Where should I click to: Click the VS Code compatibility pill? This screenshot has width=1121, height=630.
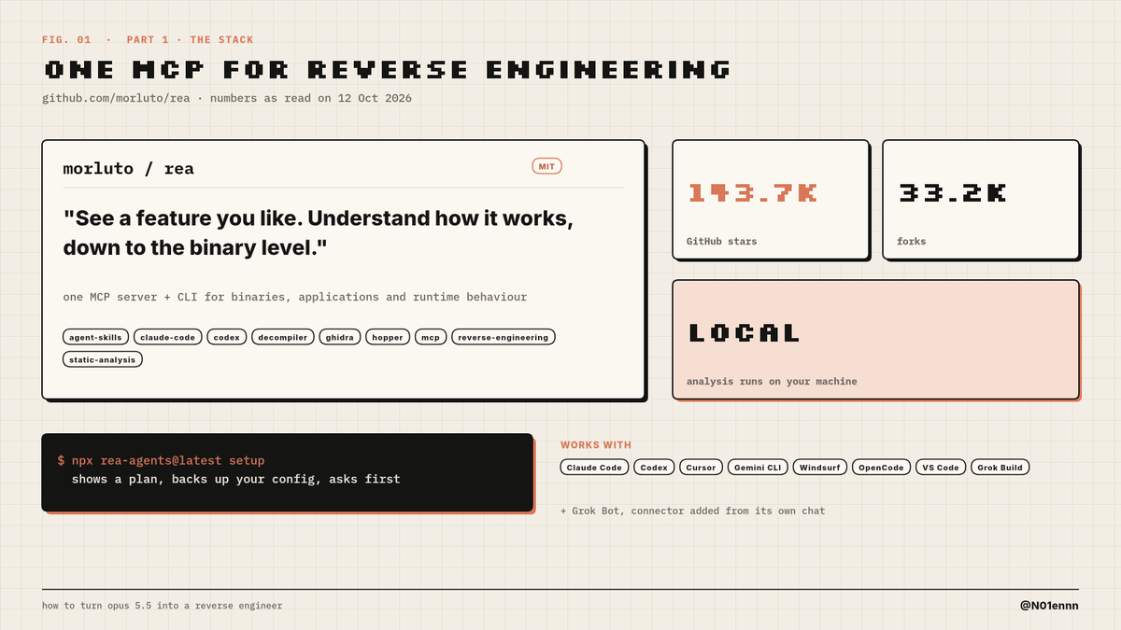click(x=942, y=468)
